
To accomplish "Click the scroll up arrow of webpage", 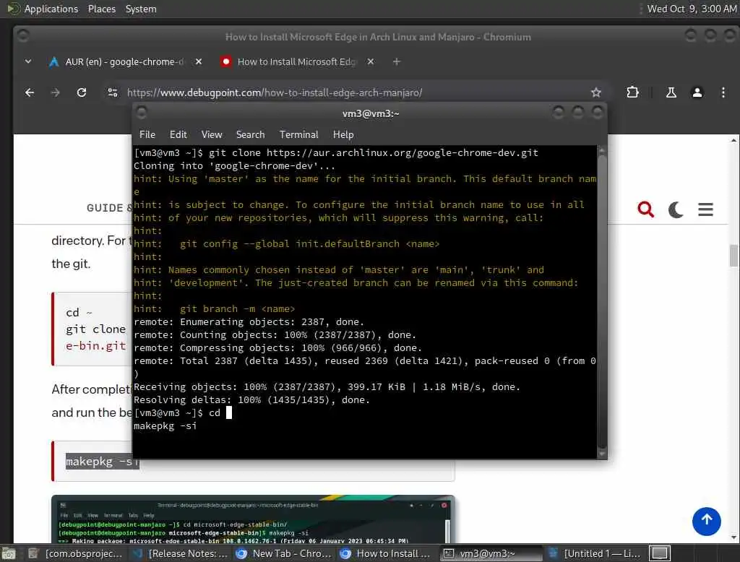I will [733, 140].
